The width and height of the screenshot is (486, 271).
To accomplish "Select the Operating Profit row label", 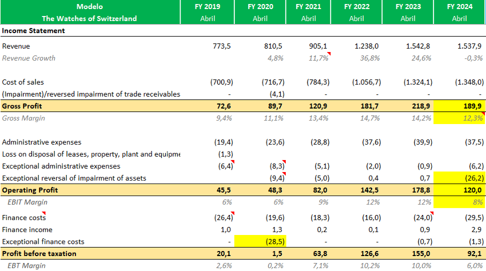I will [x=30, y=190].
